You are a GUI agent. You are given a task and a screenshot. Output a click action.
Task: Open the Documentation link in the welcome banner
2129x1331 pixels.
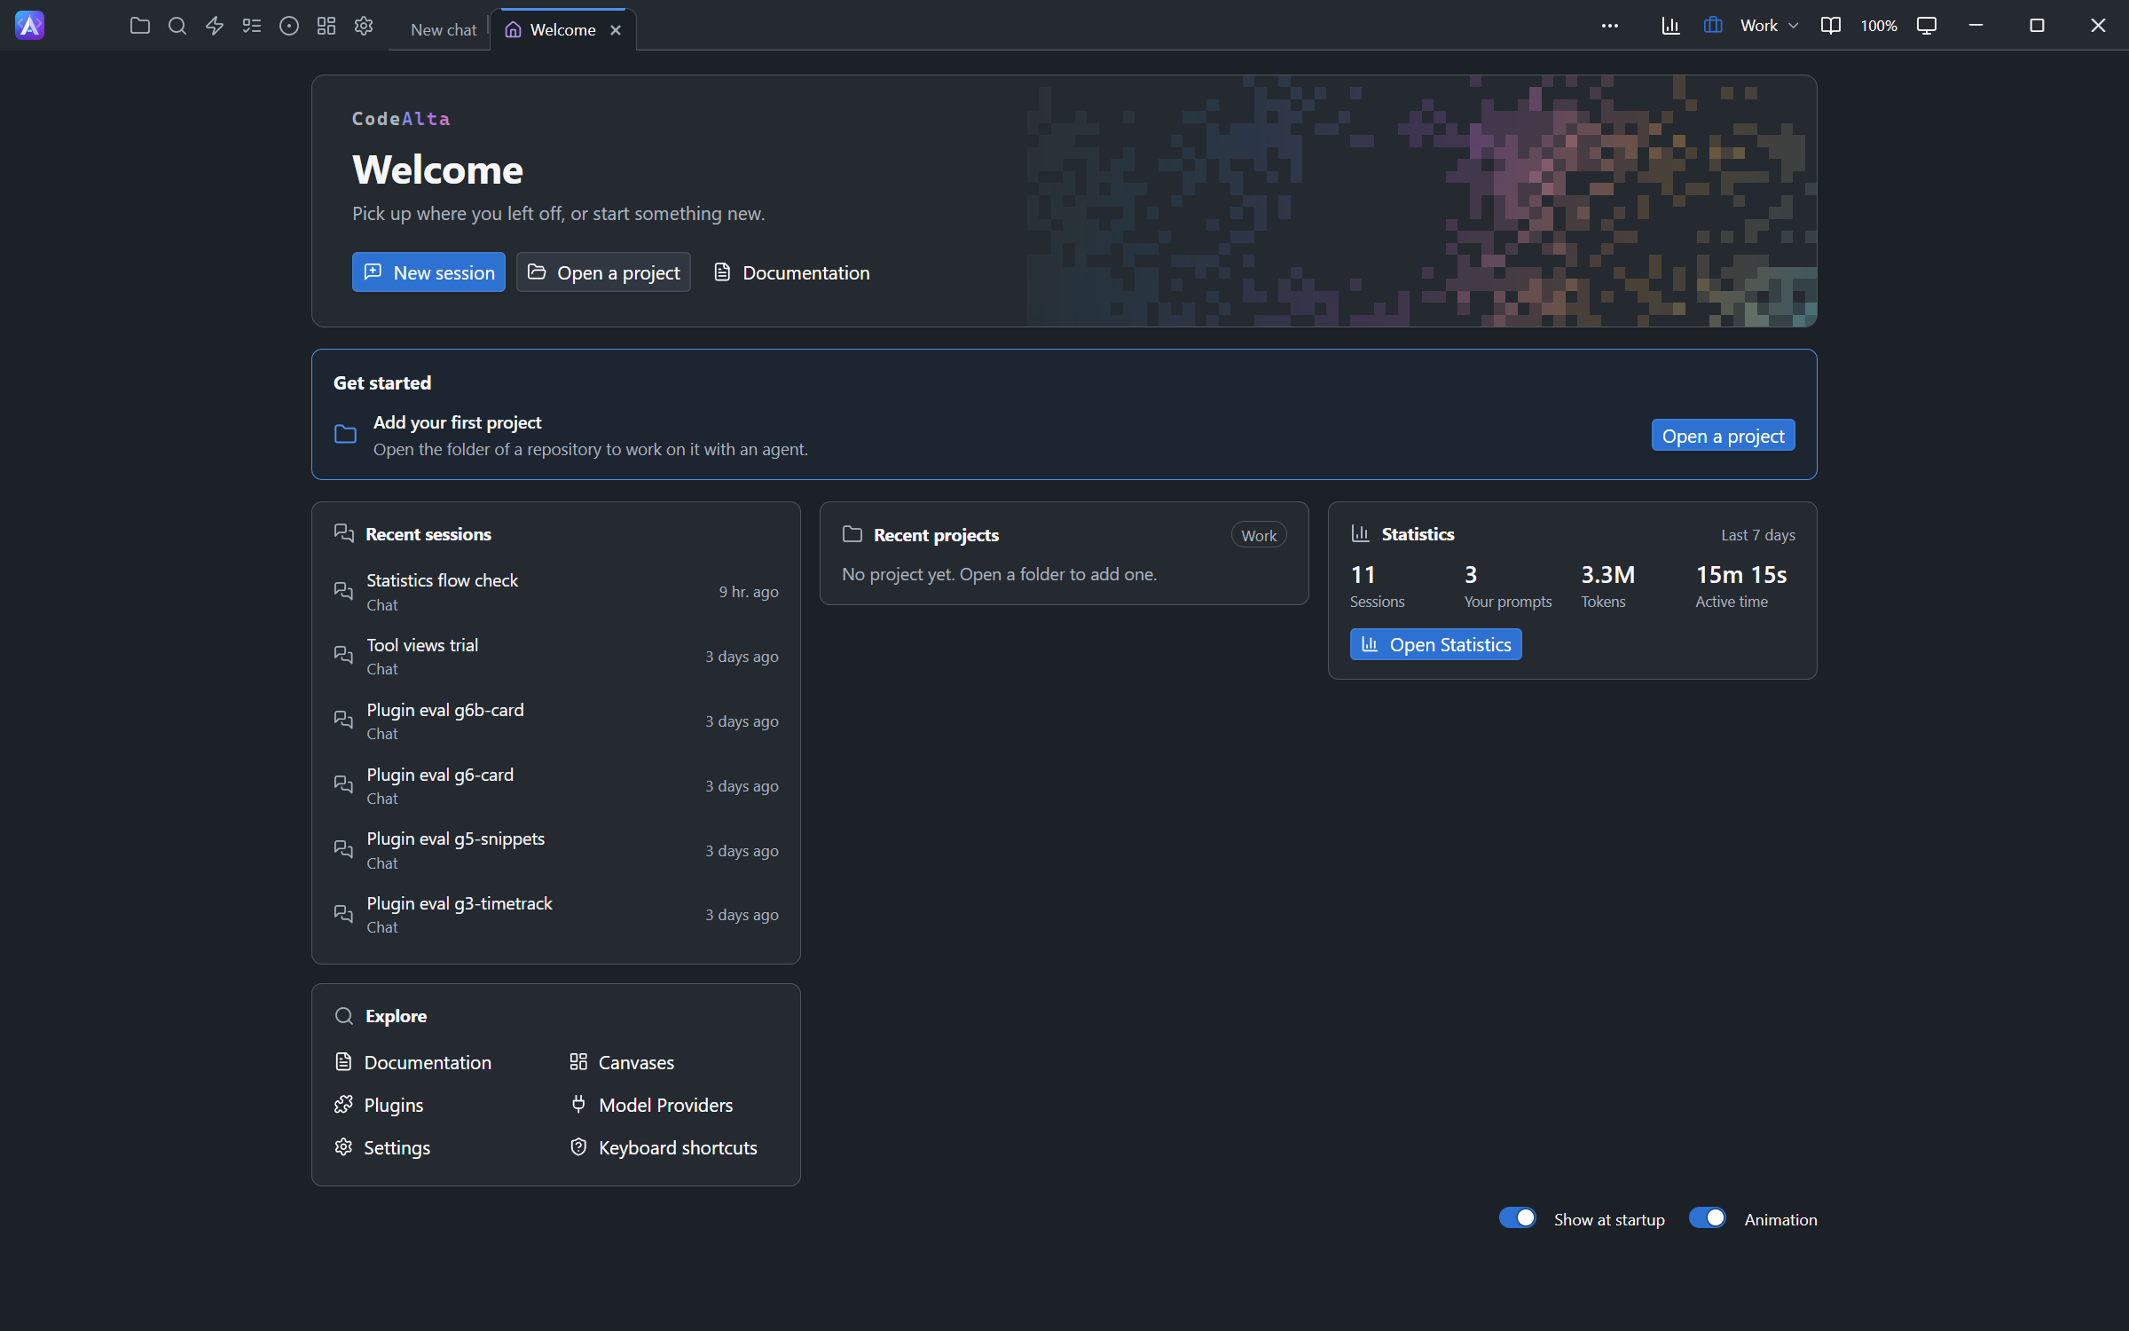792,272
